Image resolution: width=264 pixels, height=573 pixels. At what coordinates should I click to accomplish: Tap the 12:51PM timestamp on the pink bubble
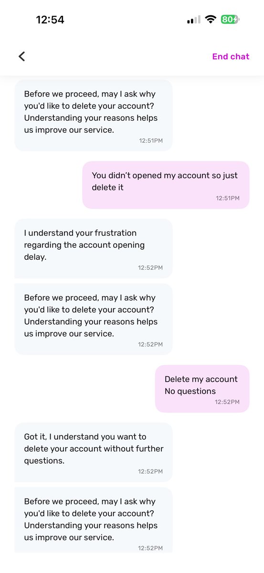point(228,198)
